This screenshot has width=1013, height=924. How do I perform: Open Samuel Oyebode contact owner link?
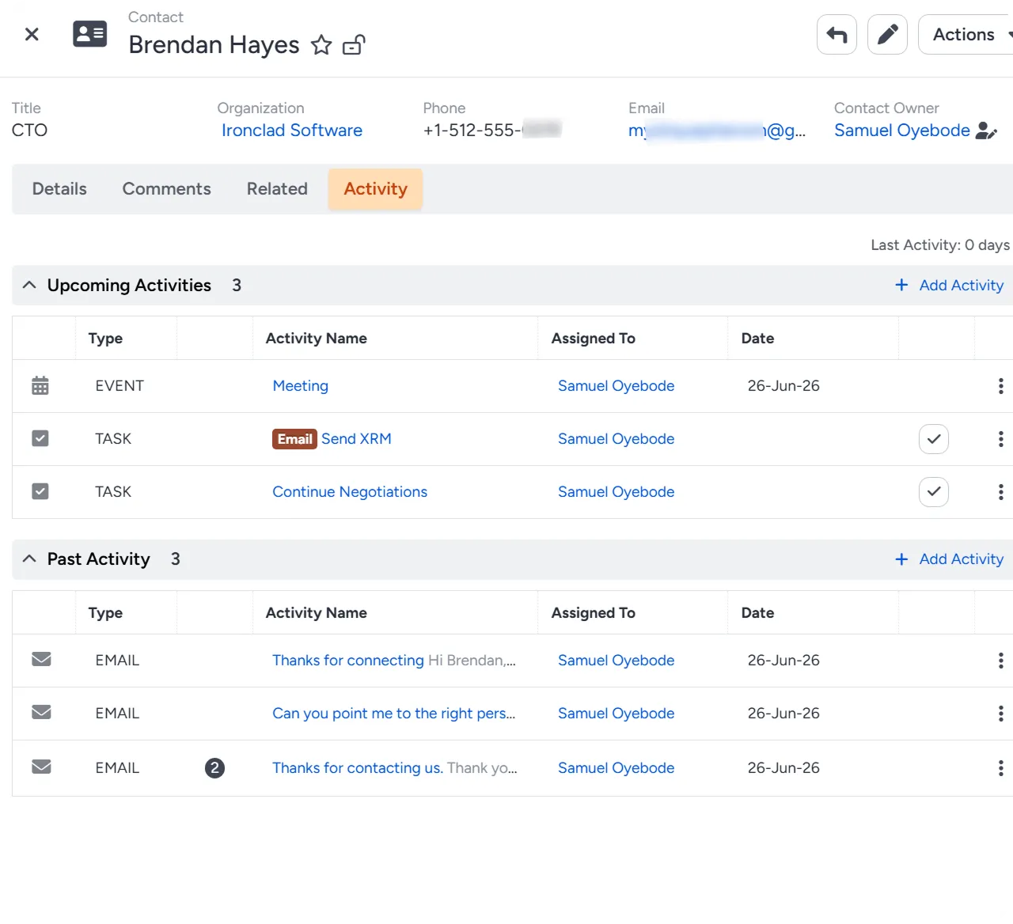pos(902,131)
